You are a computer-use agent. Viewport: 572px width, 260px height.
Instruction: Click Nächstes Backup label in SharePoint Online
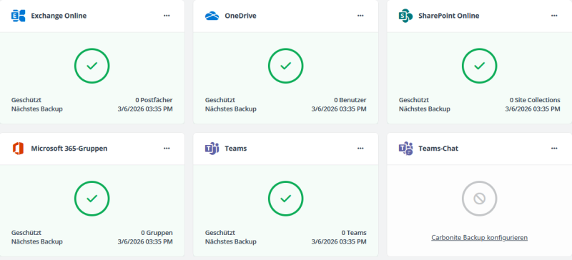tap(424, 109)
